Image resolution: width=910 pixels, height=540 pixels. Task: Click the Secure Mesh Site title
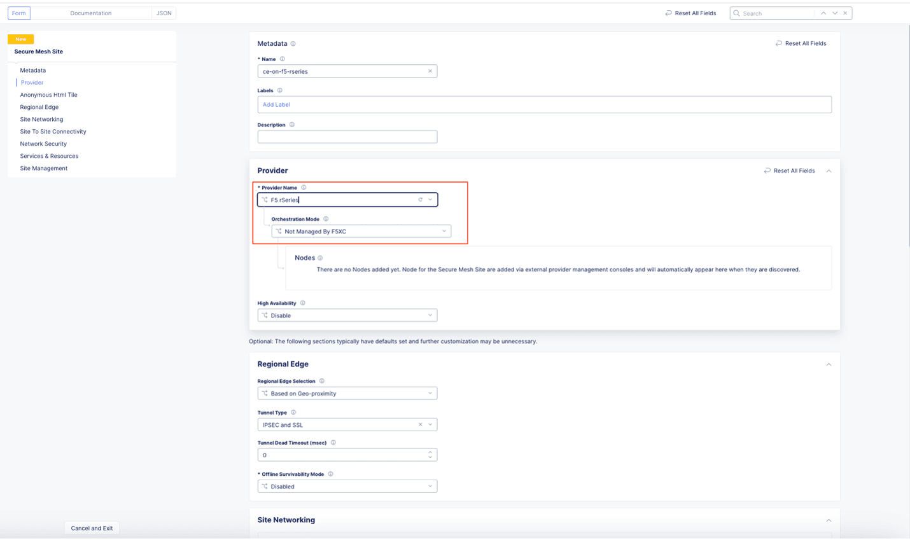[x=39, y=52]
